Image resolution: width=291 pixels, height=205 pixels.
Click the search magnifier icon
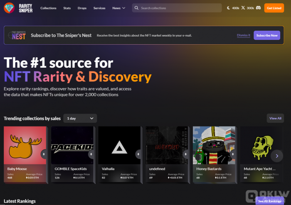pos(136,8)
